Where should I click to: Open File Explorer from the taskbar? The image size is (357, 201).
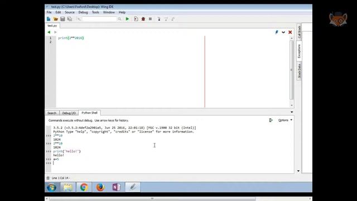click(68, 188)
